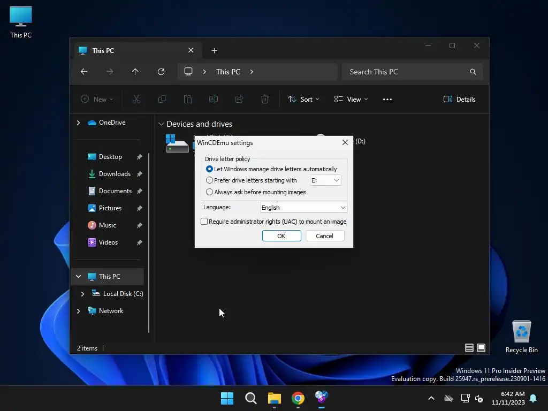Go forward in File Explorer
The image size is (548, 411).
pyautogui.click(x=110, y=72)
